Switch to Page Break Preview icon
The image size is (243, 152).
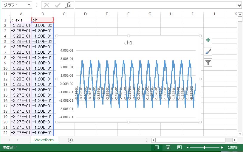(179, 147)
